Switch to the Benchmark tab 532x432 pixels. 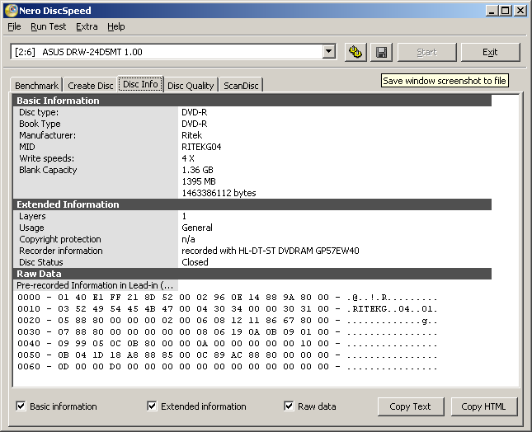36,86
